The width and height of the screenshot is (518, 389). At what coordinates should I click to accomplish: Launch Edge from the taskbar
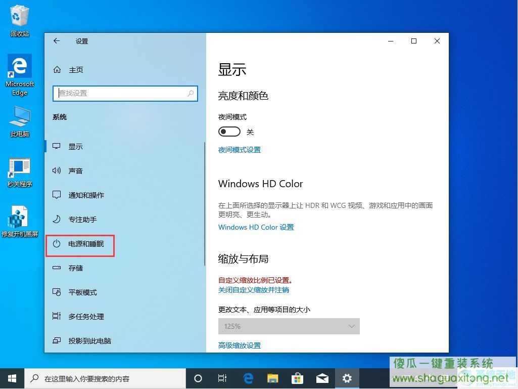(248, 378)
